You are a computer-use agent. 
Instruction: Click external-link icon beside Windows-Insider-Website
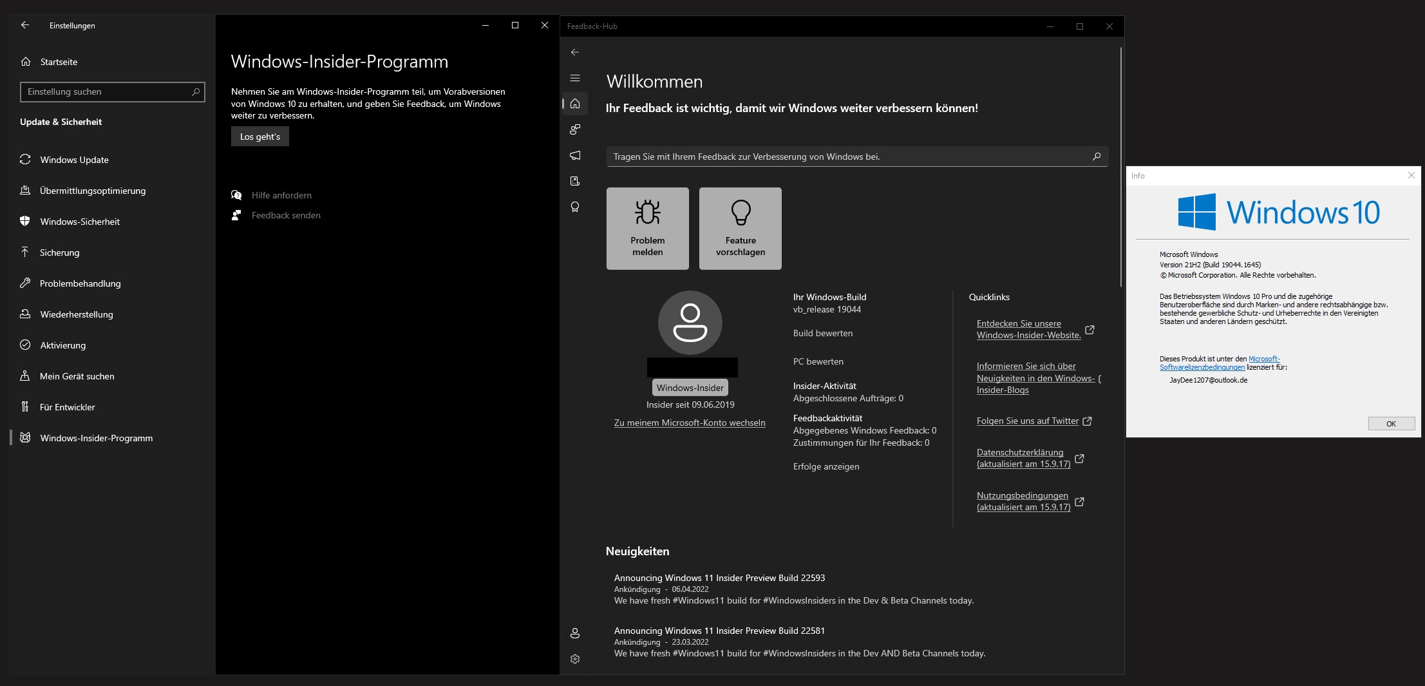pyautogui.click(x=1090, y=329)
